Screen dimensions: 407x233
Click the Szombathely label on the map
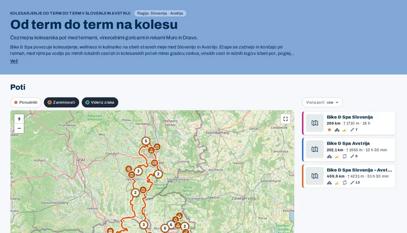point(218,133)
